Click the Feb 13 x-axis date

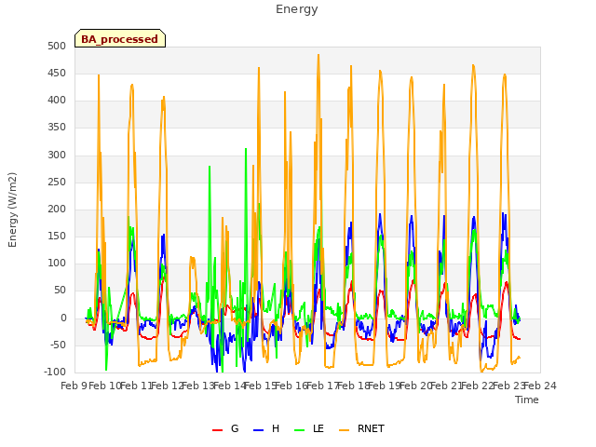[197, 386]
